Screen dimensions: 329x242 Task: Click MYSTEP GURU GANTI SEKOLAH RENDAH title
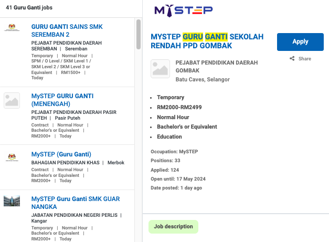pos(207,41)
